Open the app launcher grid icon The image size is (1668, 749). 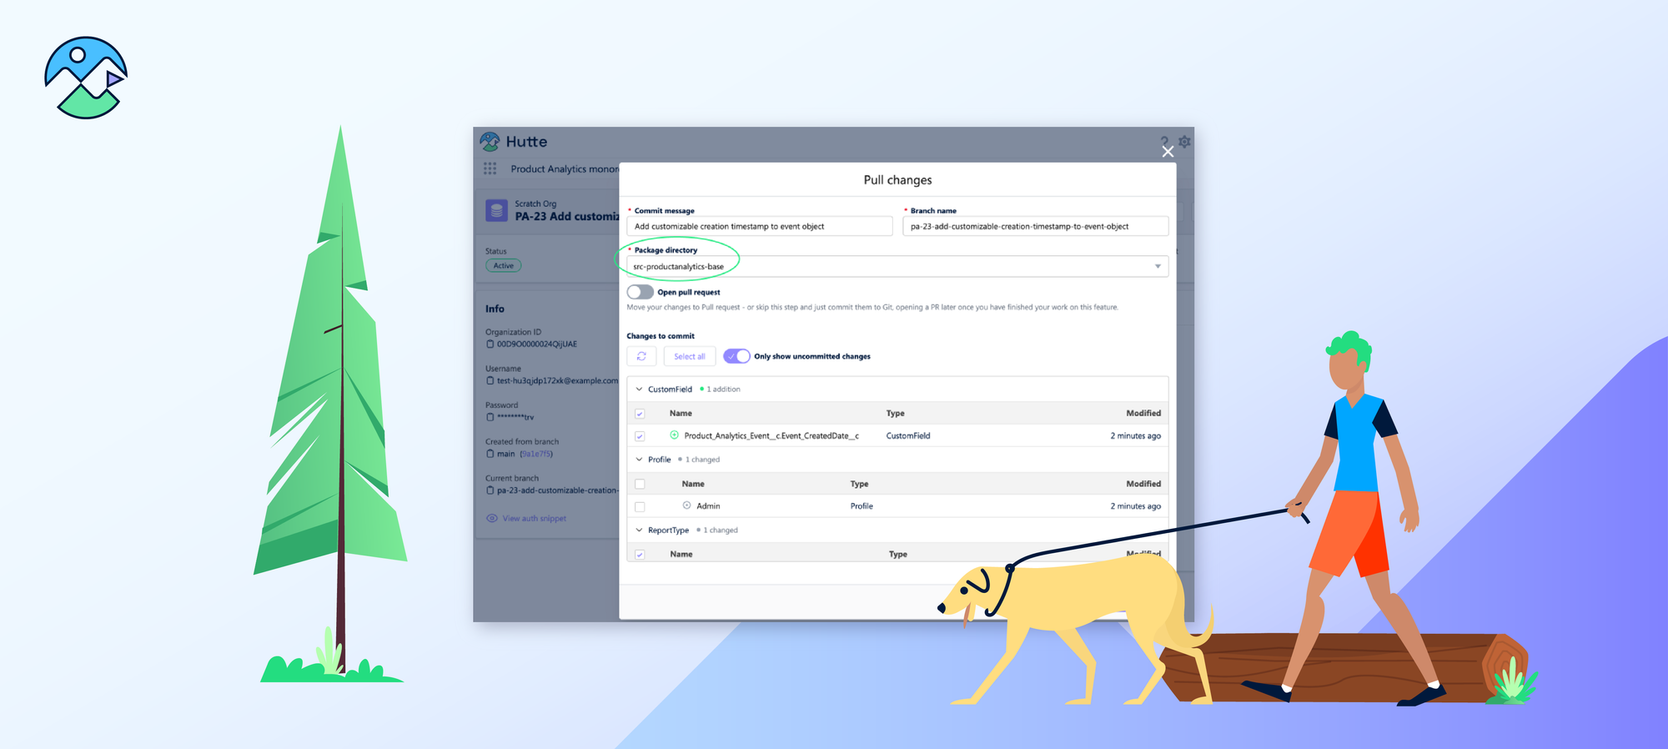pyautogui.click(x=490, y=168)
